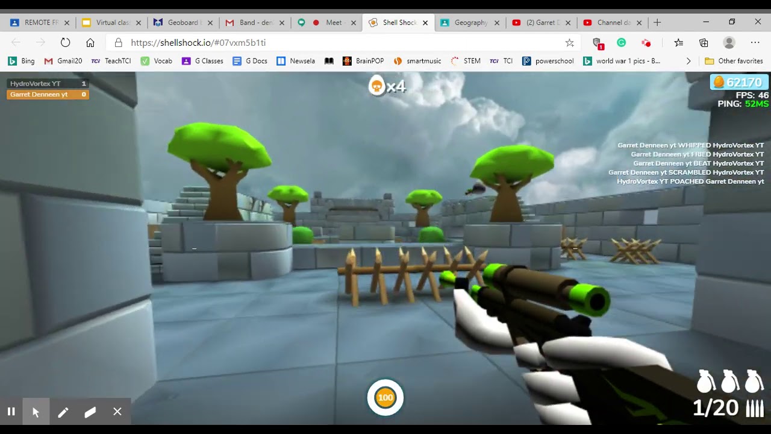Open a new browser tab
Screen dimensions: 771x434
(x=657, y=22)
